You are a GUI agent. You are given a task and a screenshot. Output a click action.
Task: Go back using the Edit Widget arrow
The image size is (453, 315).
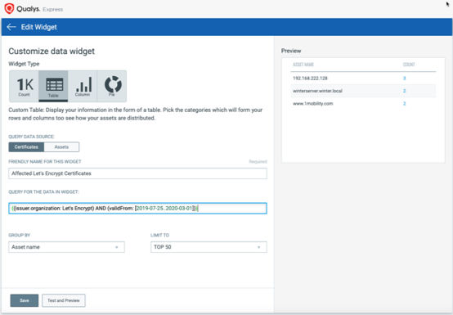click(11, 27)
